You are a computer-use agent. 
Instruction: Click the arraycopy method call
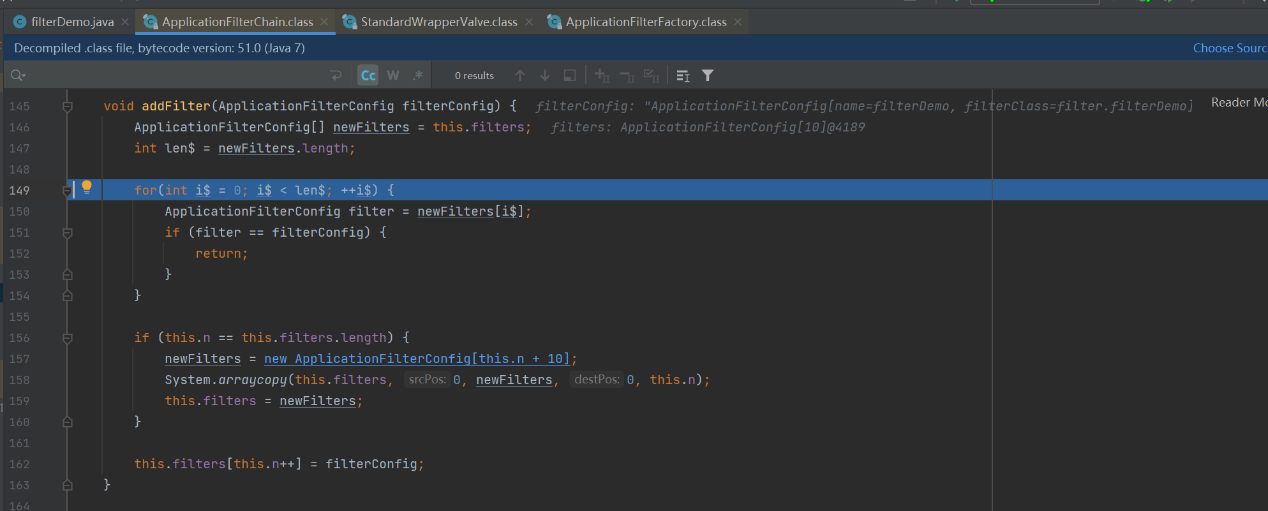253,380
